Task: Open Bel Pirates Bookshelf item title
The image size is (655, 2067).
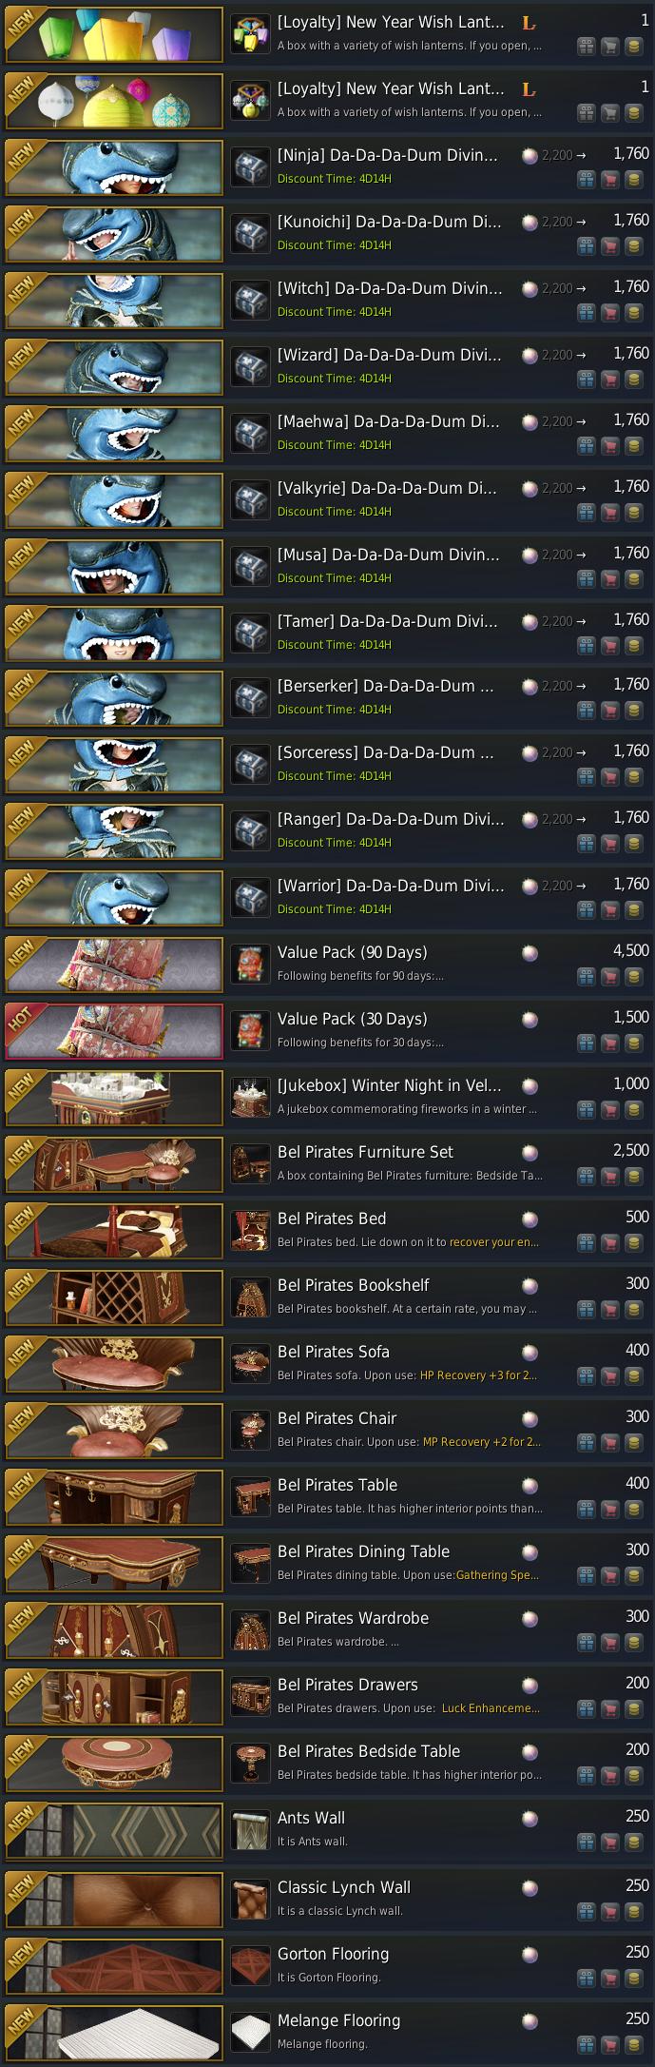Action: click(353, 1285)
